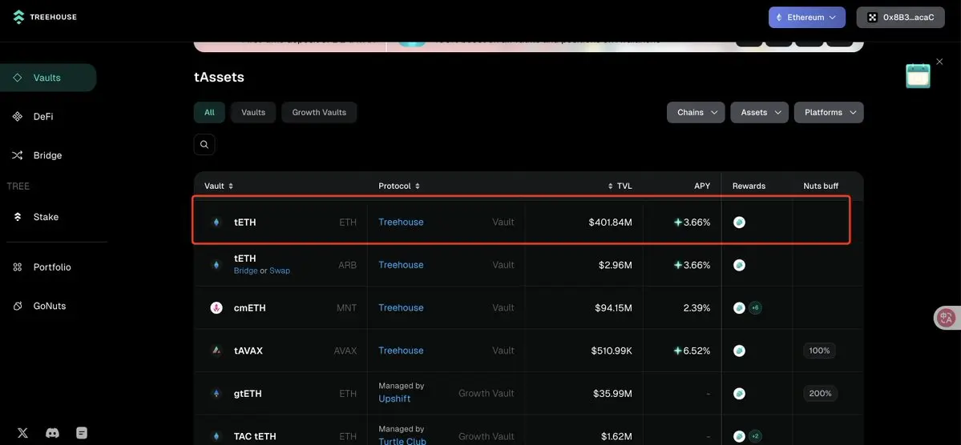Sort by the TVL column header
Screen dimensions: 961x445
pos(620,186)
